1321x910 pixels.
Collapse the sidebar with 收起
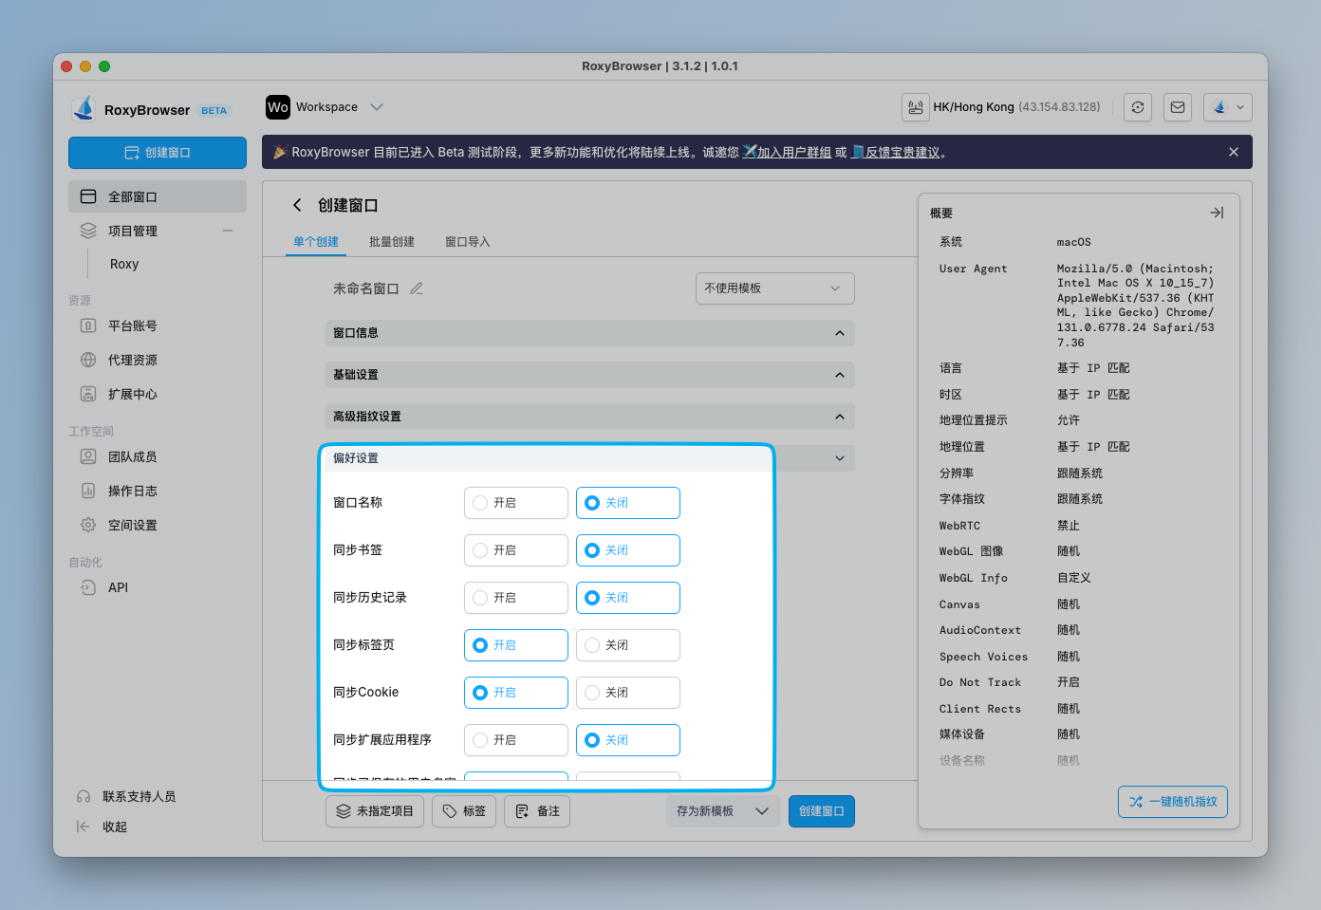point(102,826)
